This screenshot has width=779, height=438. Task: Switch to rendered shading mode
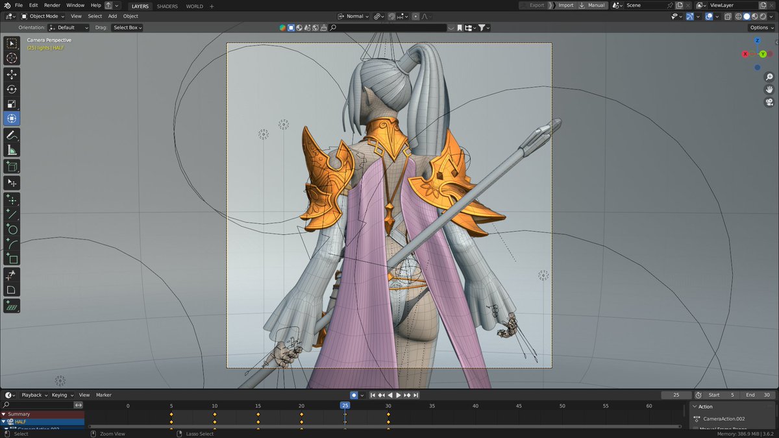point(763,16)
